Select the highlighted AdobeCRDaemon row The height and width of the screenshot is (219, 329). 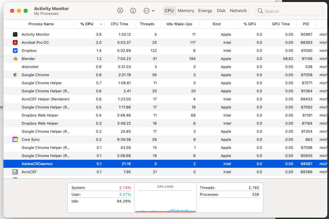click(165, 164)
